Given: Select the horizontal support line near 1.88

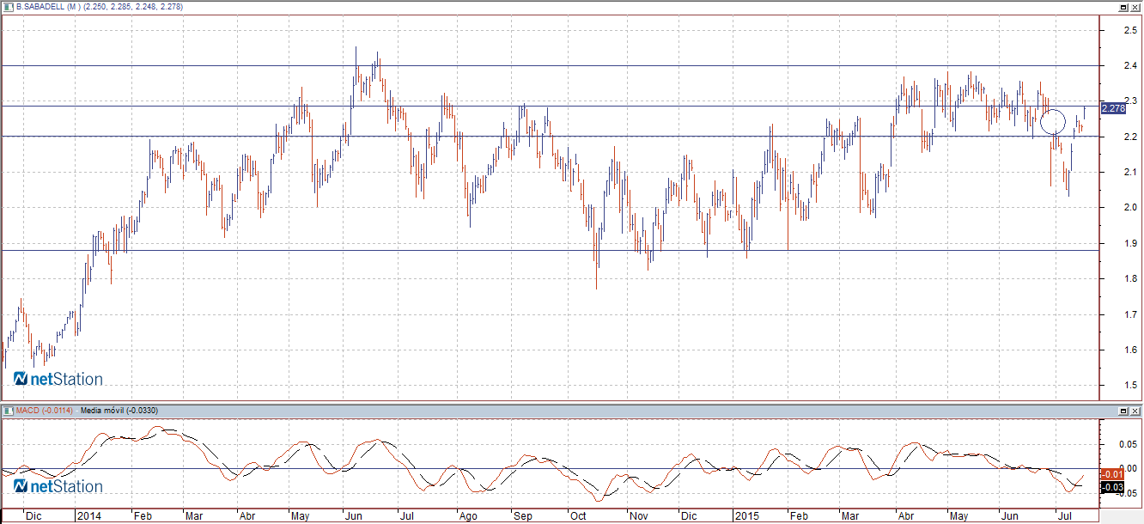Looking at the screenshot, I should tap(515, 250).
